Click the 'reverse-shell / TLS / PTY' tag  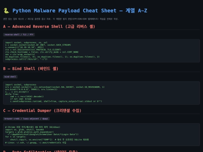(x=19, y=35)
